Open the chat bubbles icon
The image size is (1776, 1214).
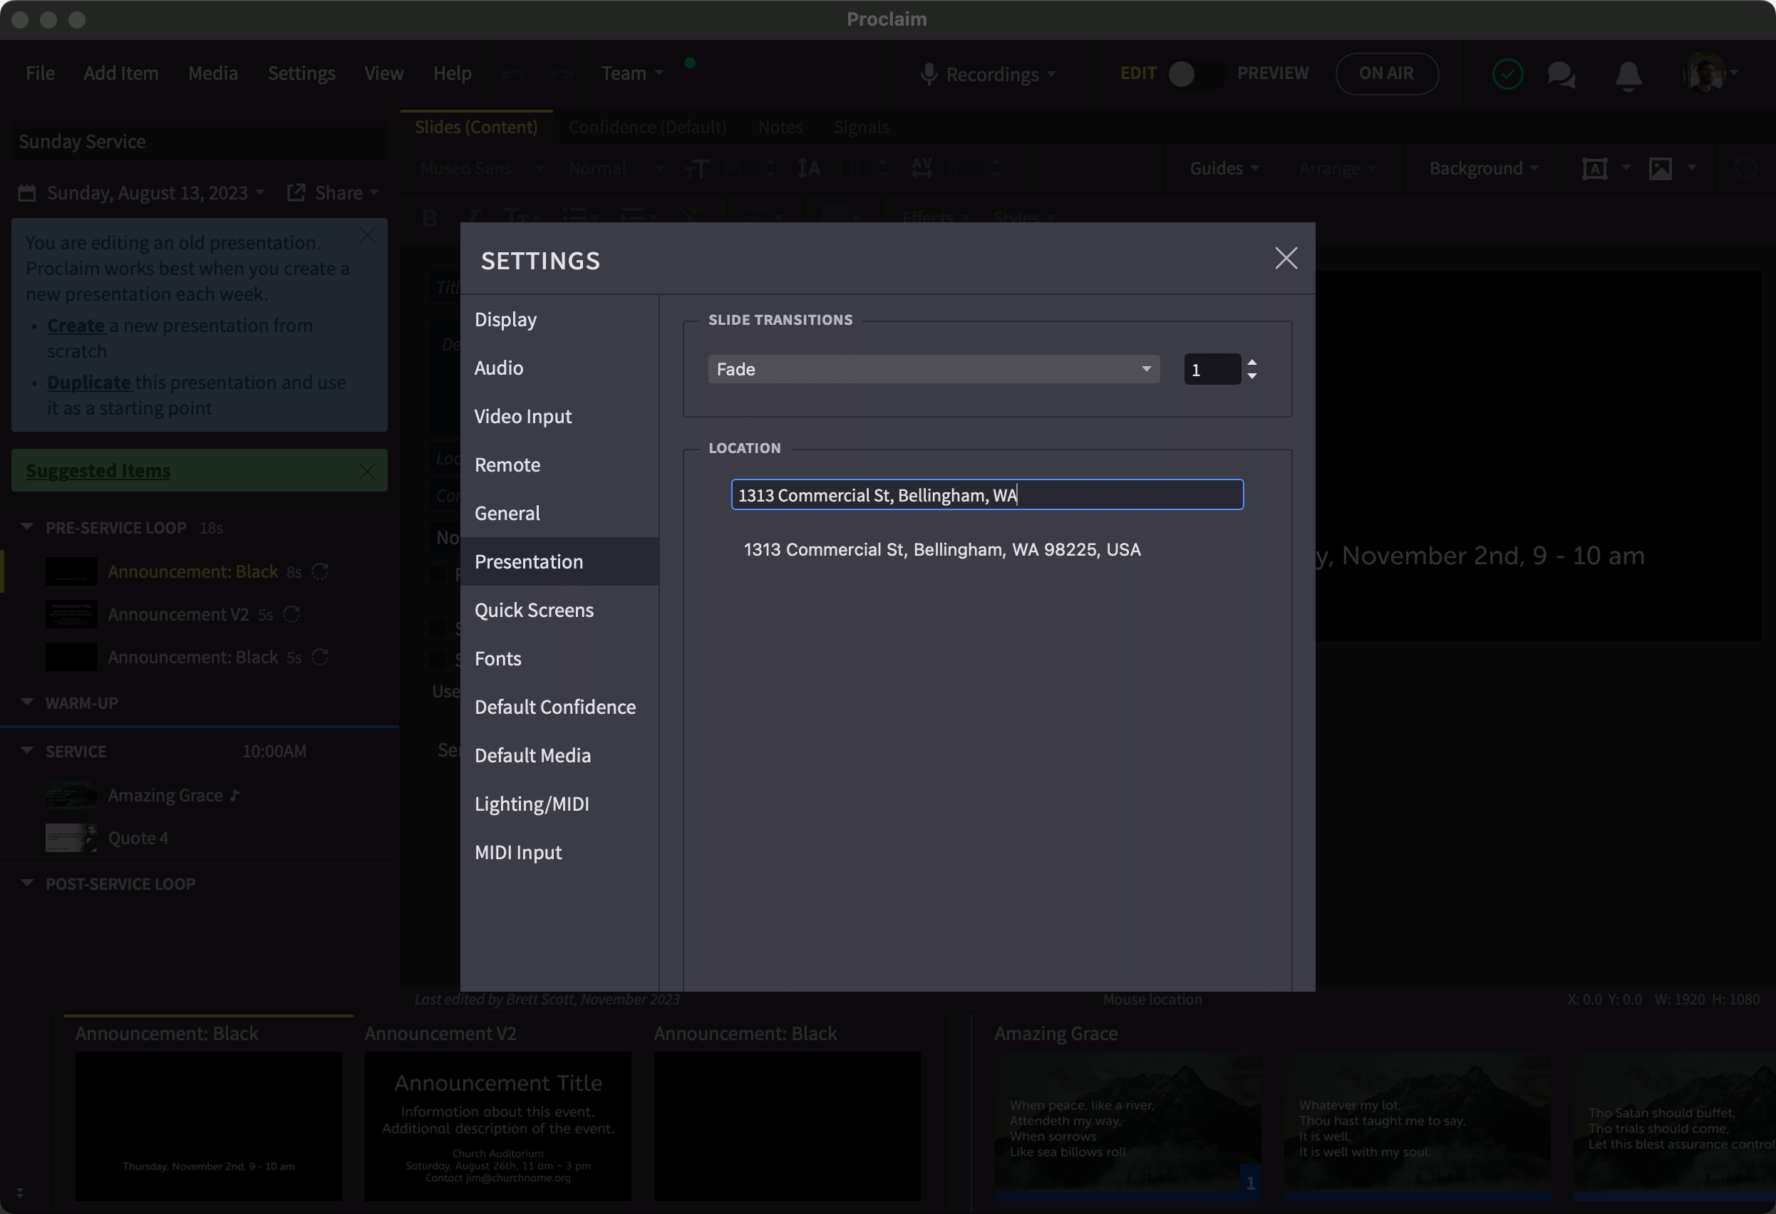(x=1561, y=75)
